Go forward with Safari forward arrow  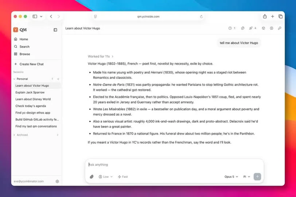click(59, 16)
